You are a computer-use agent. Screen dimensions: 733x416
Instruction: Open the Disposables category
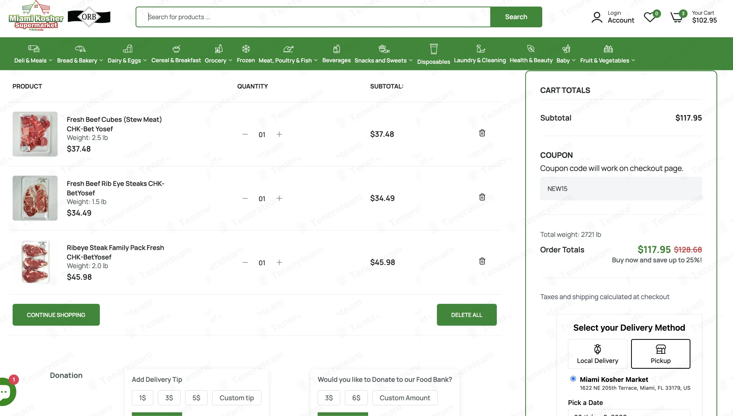coord(433,62)
